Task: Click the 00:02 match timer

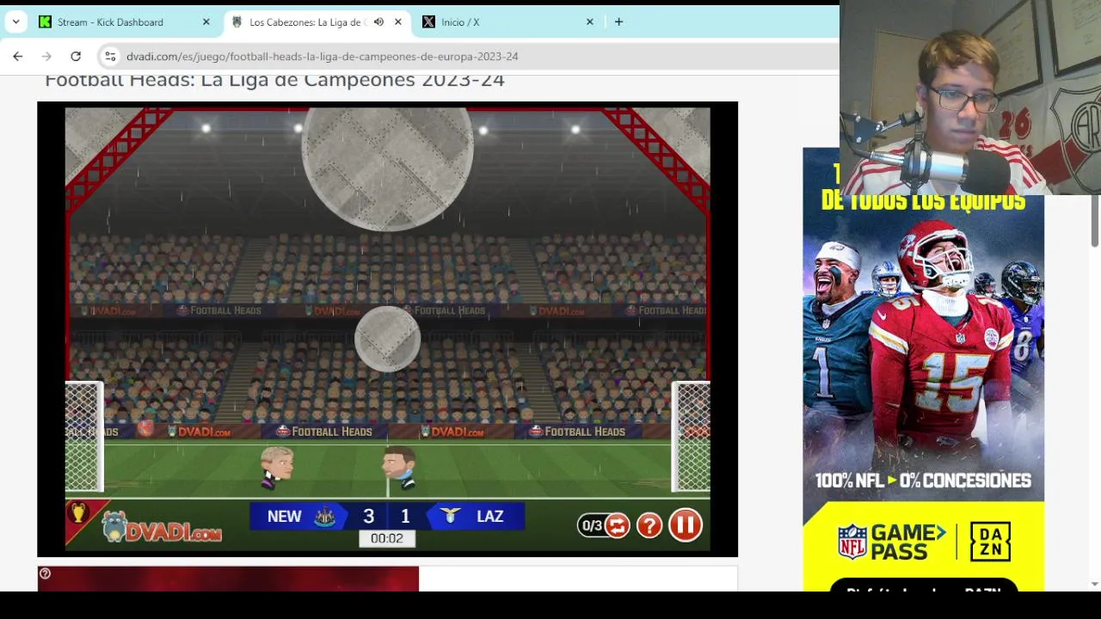Action: (387, 538)
